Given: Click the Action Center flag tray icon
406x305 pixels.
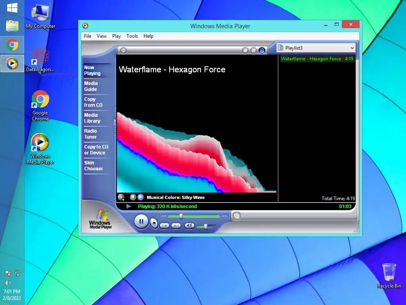Looking at the screenshot, I should (x=8, y=273).
